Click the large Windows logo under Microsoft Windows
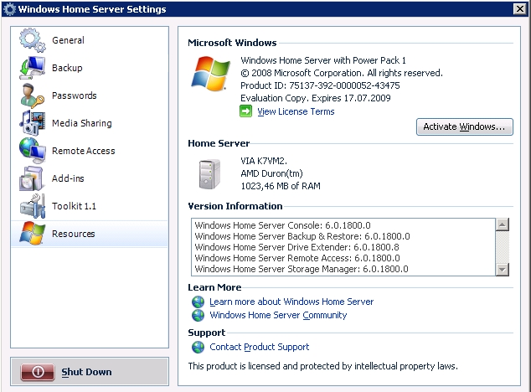This screenshot has height=392, width=531. (x=210, y=74)
